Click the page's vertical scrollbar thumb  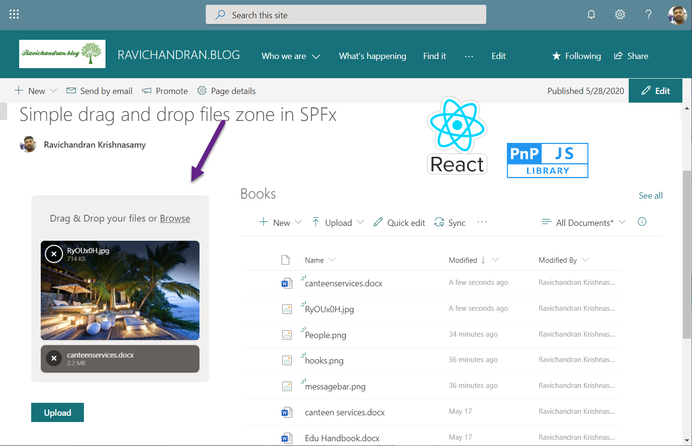click(x=687, y=254)
